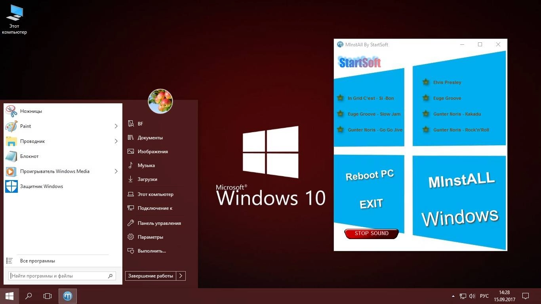Click star icon beside In Grid C'est - Si -Bon

340,98
